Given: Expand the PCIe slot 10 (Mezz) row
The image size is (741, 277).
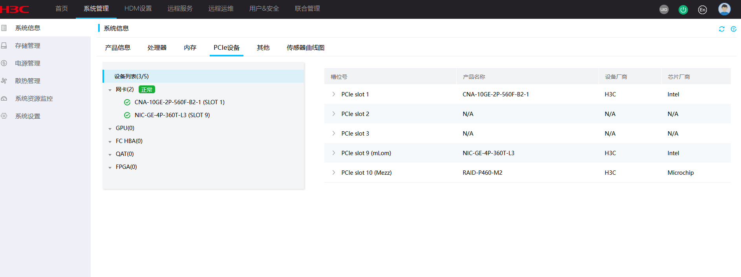Looking at the screenshot, I should pos(334,172).
